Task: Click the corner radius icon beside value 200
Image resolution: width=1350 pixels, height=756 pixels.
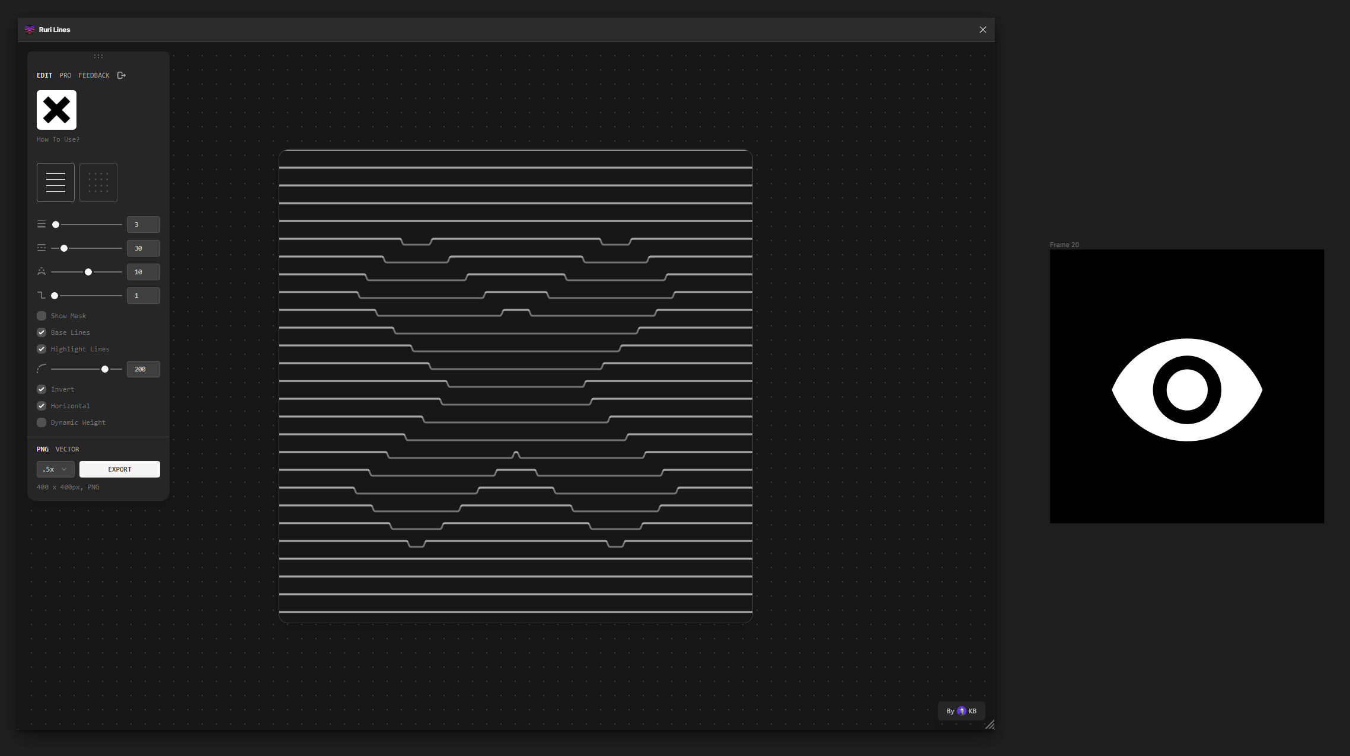Action: pyautogui.click(x=42, y=369)
